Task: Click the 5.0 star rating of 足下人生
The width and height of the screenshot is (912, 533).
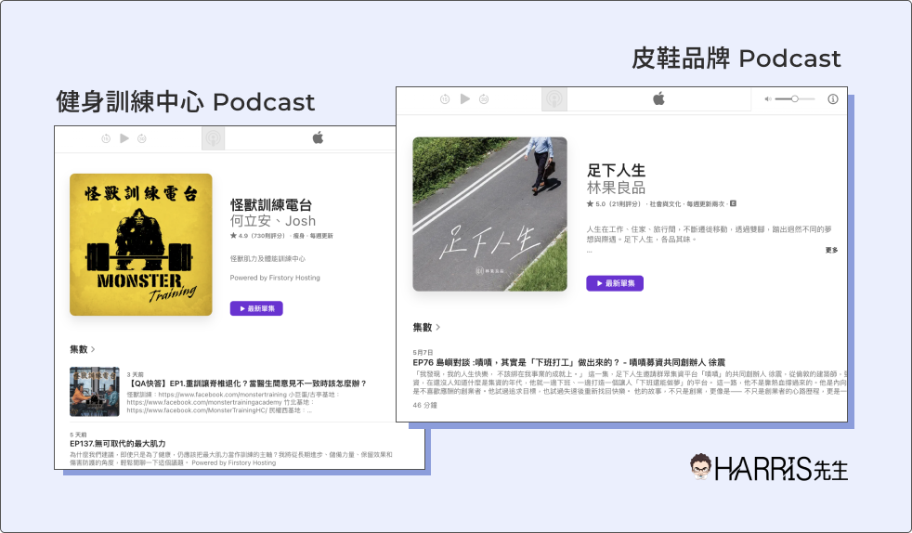Action: [x=613, y=204]
